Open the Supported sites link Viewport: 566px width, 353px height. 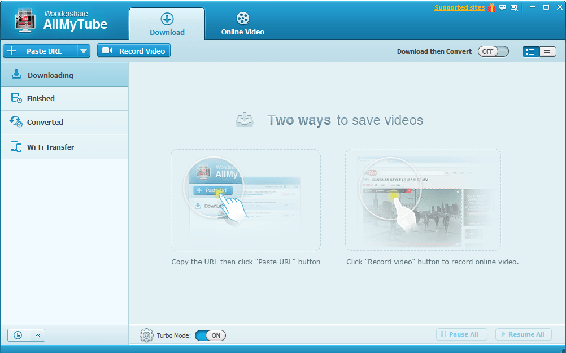[x=459, y=7]
